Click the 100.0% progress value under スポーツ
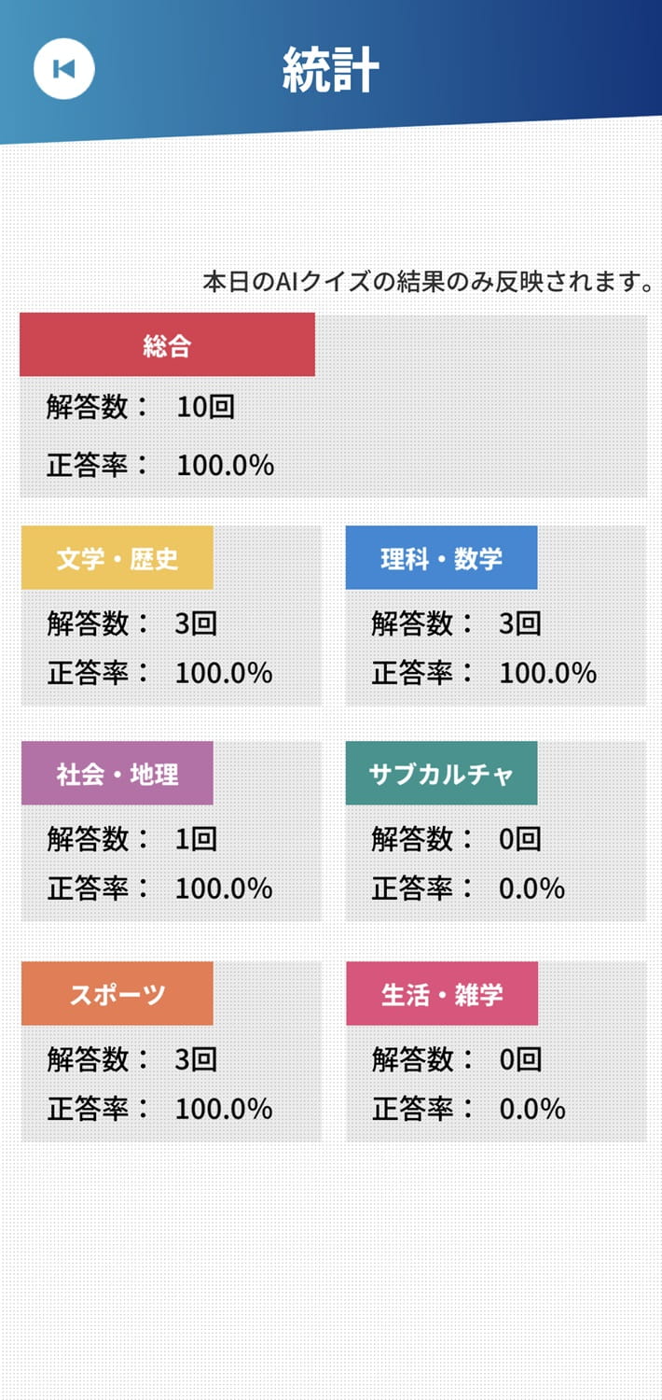The width and height of the screenshot is (662, 1400). coord(159,1109)
